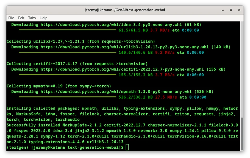250x158 pixels.
Task: Maximize the terminal window
Action: pyautogui.click(x=231, y=10)
